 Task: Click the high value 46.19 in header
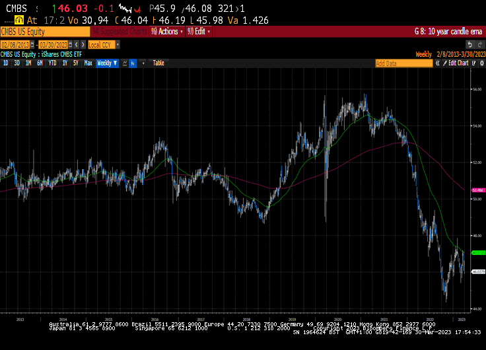coord(172,20)
